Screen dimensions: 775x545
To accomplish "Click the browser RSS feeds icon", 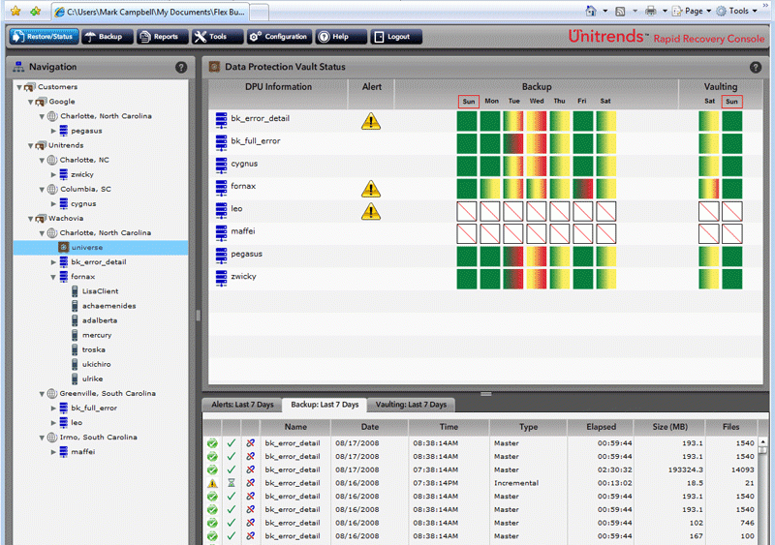I will (x=620, y=11).
